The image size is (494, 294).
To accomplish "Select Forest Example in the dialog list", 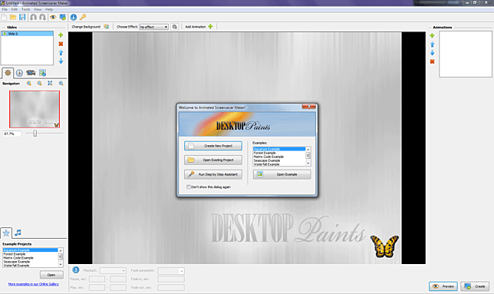I will pyautogui.click(x=265, y=153).
